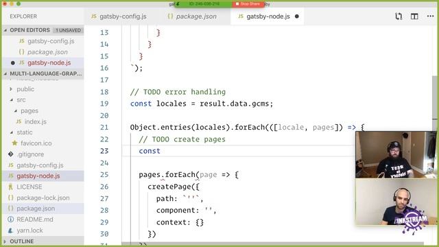Click the TODO create pages comment
The height and width of the screenshot is (247, 439).
pos(182,139)
